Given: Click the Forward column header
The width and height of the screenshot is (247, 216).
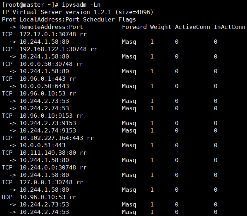Looking at the screenshot, I should click(134, 27).
